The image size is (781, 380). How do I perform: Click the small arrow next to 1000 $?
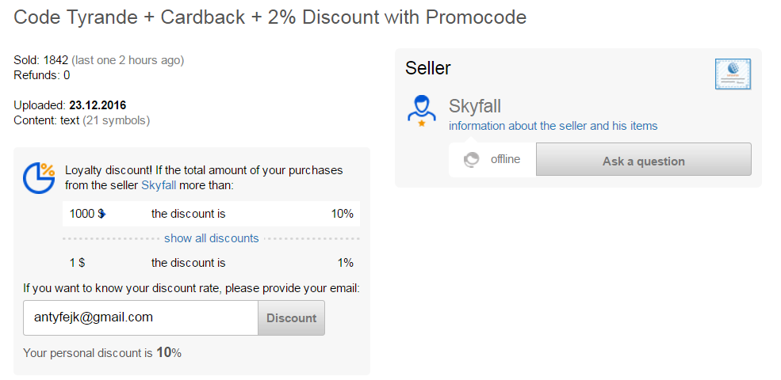pyautogui.click(x=104, y=215)
